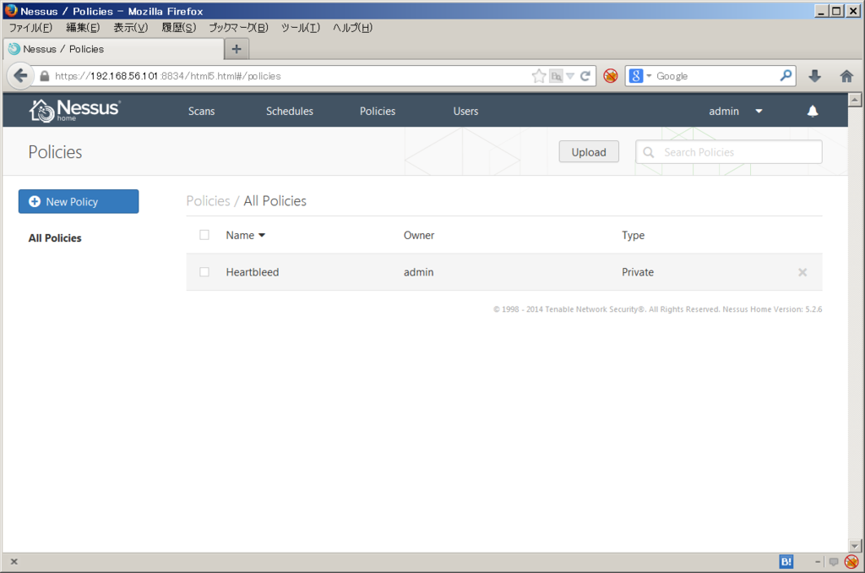865x573 pixels.
Task: Sort by the Name column arrow
Action: (x=262, y=235)
